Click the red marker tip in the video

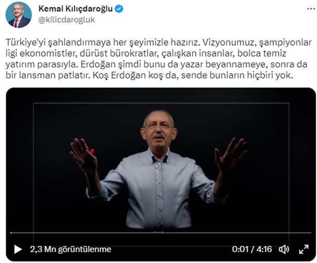point(92,151)
